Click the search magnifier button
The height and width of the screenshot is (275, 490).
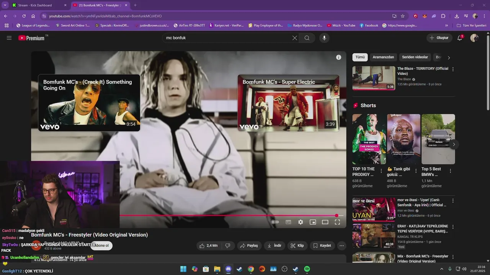coord(307,38)
